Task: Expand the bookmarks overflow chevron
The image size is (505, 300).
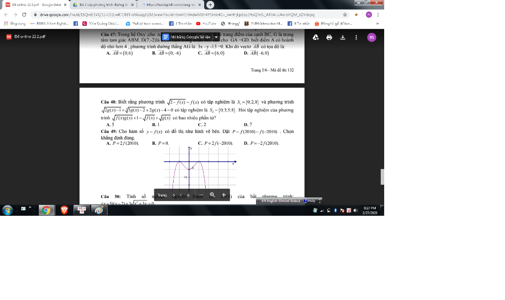Action: (377, 24)
